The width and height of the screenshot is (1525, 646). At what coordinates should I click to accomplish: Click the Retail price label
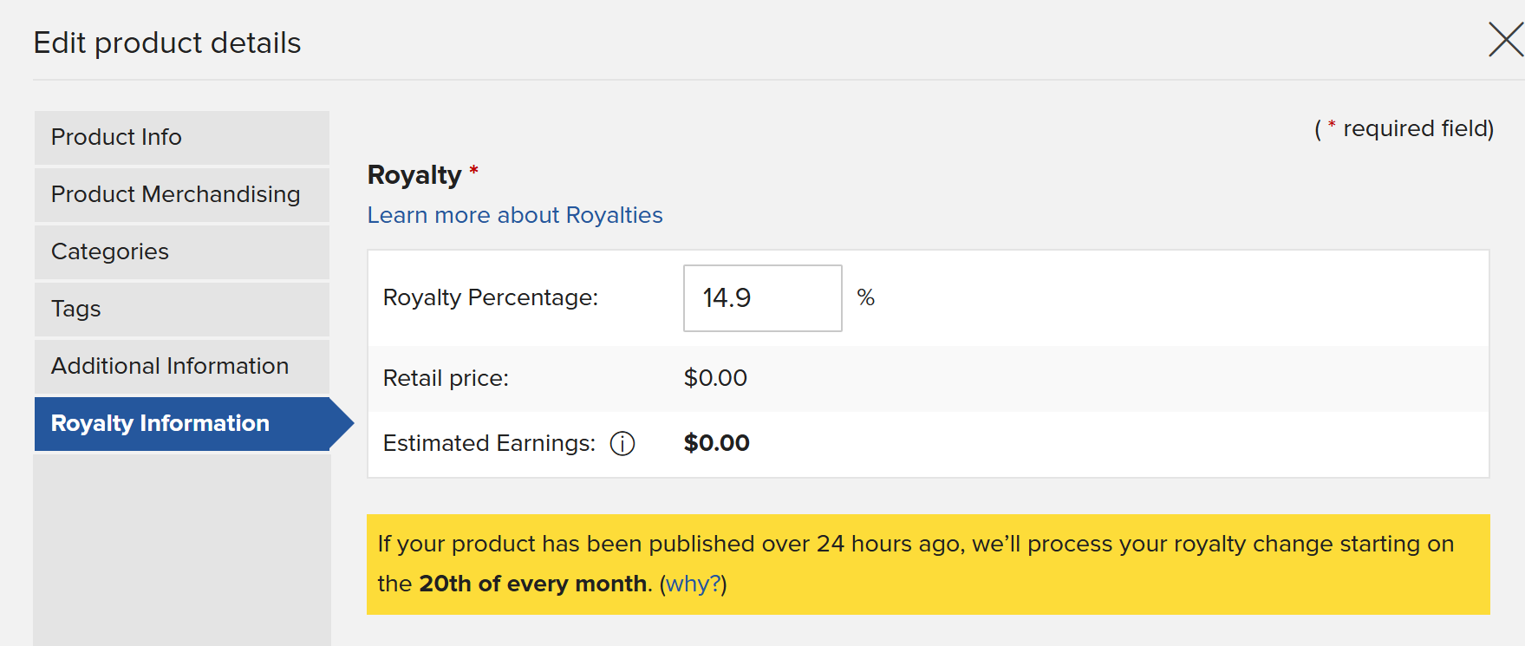tap(446, 378)
